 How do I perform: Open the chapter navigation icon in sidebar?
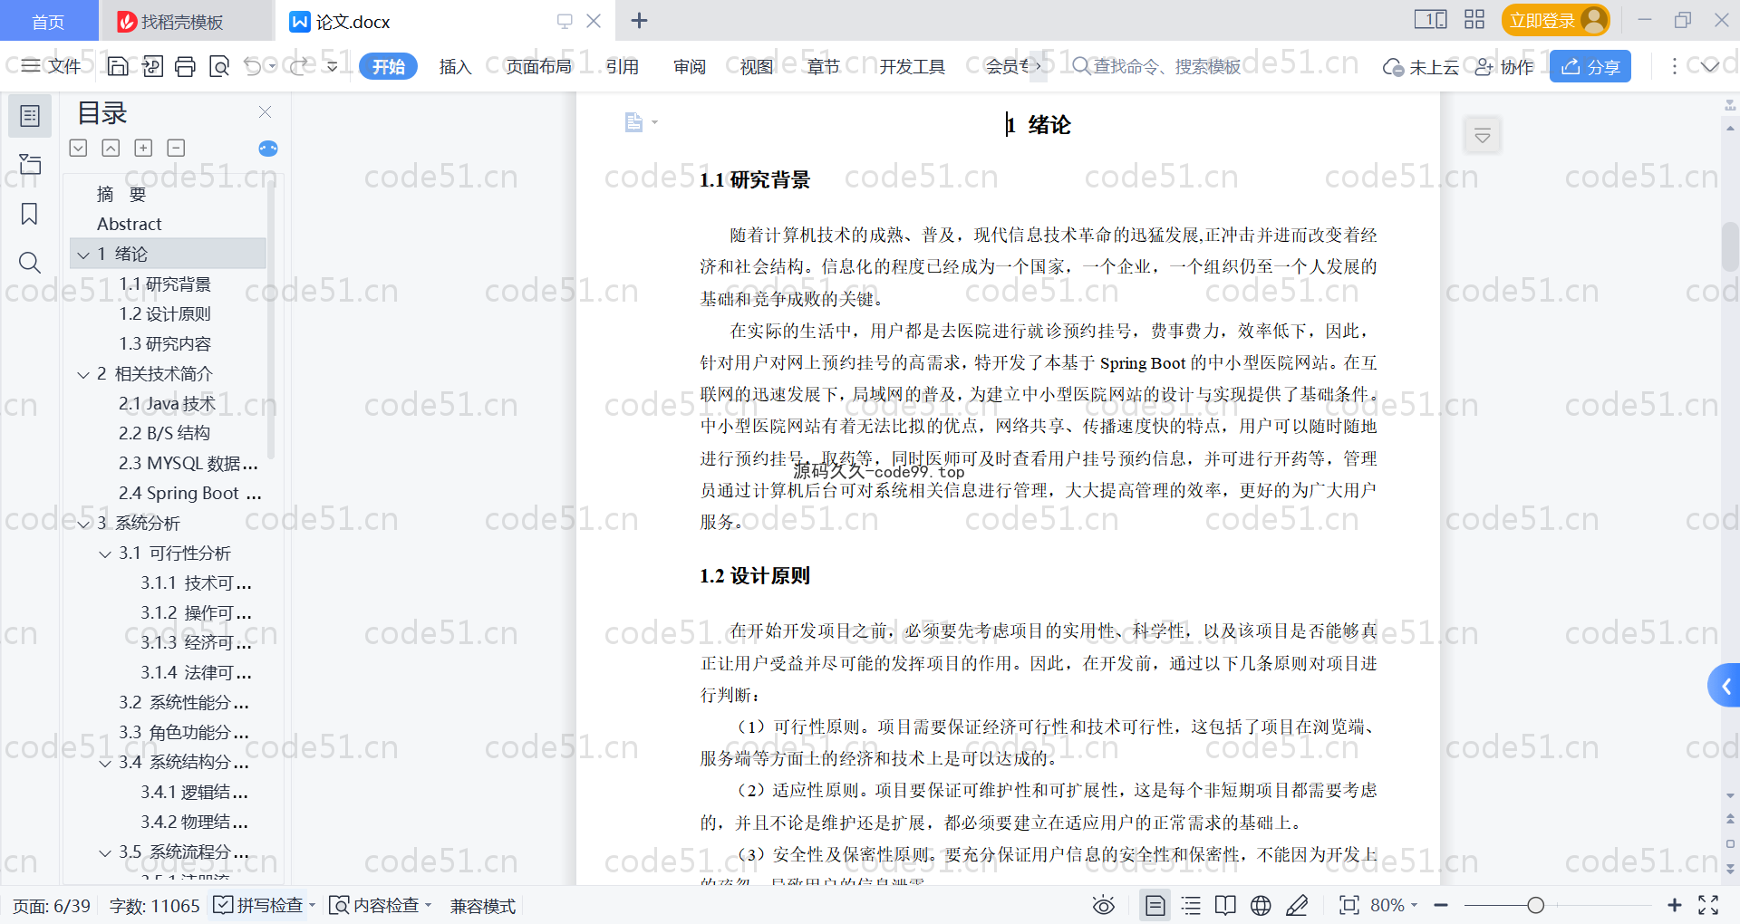click(x=29, y=164)
